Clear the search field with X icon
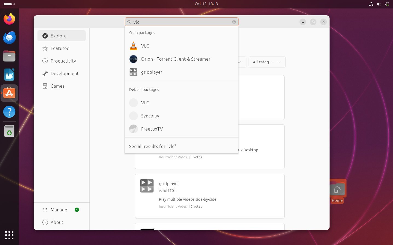Viewport: 393px width, 245px height. (x=234, y=22)
